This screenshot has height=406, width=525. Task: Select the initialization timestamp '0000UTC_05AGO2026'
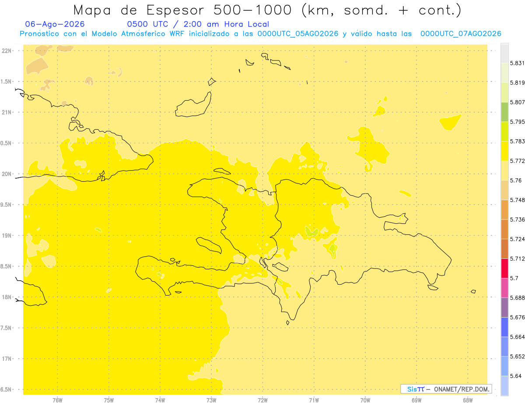pos(298,34)
